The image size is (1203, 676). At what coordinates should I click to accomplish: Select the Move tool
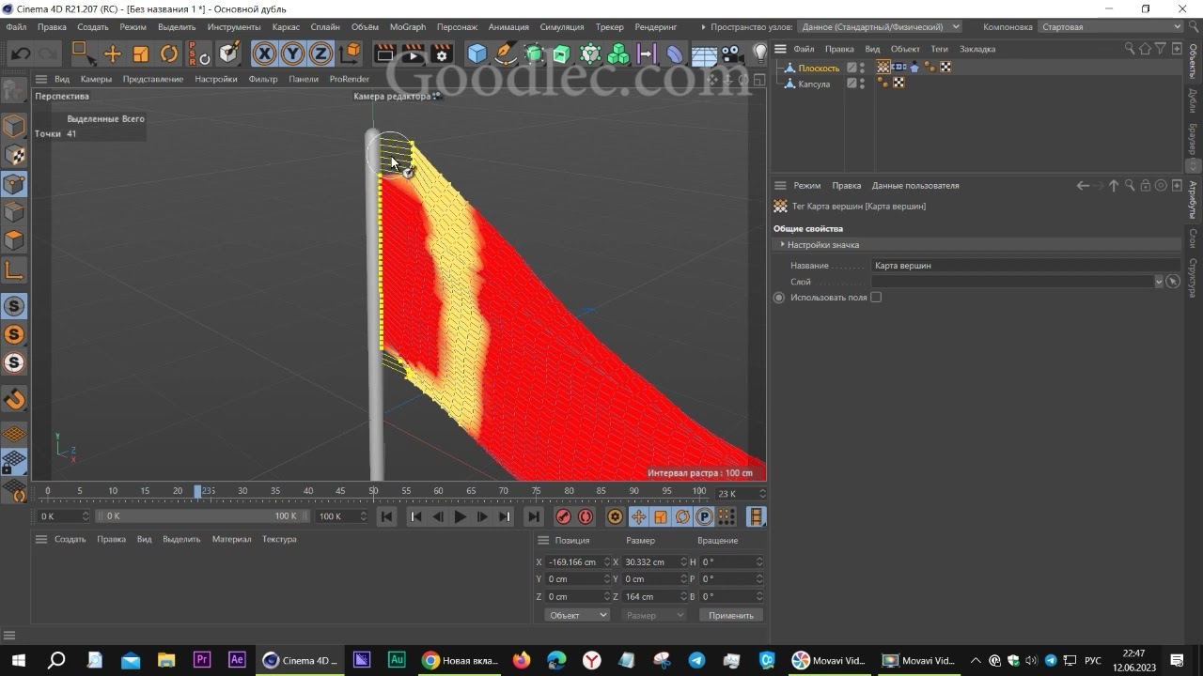tap(112, 54)
